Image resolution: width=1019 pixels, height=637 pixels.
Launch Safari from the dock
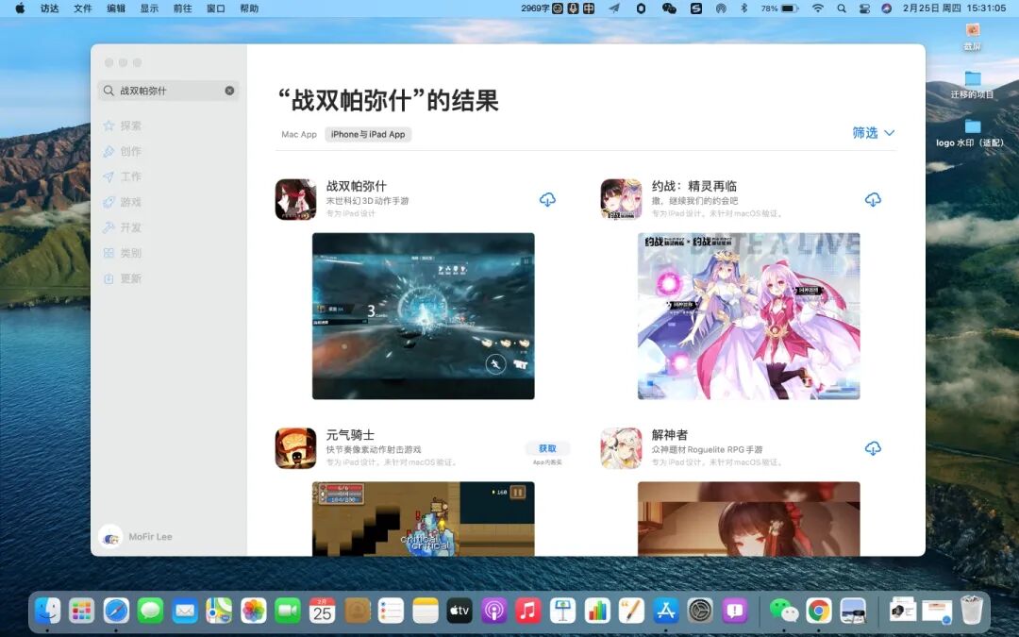(116, 611)
